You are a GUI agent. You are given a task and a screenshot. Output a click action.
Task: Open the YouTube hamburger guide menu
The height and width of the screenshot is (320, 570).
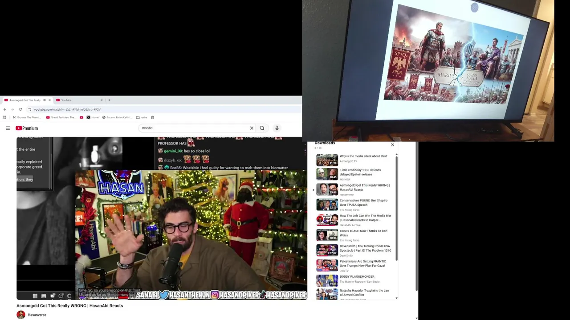[8, 128]
